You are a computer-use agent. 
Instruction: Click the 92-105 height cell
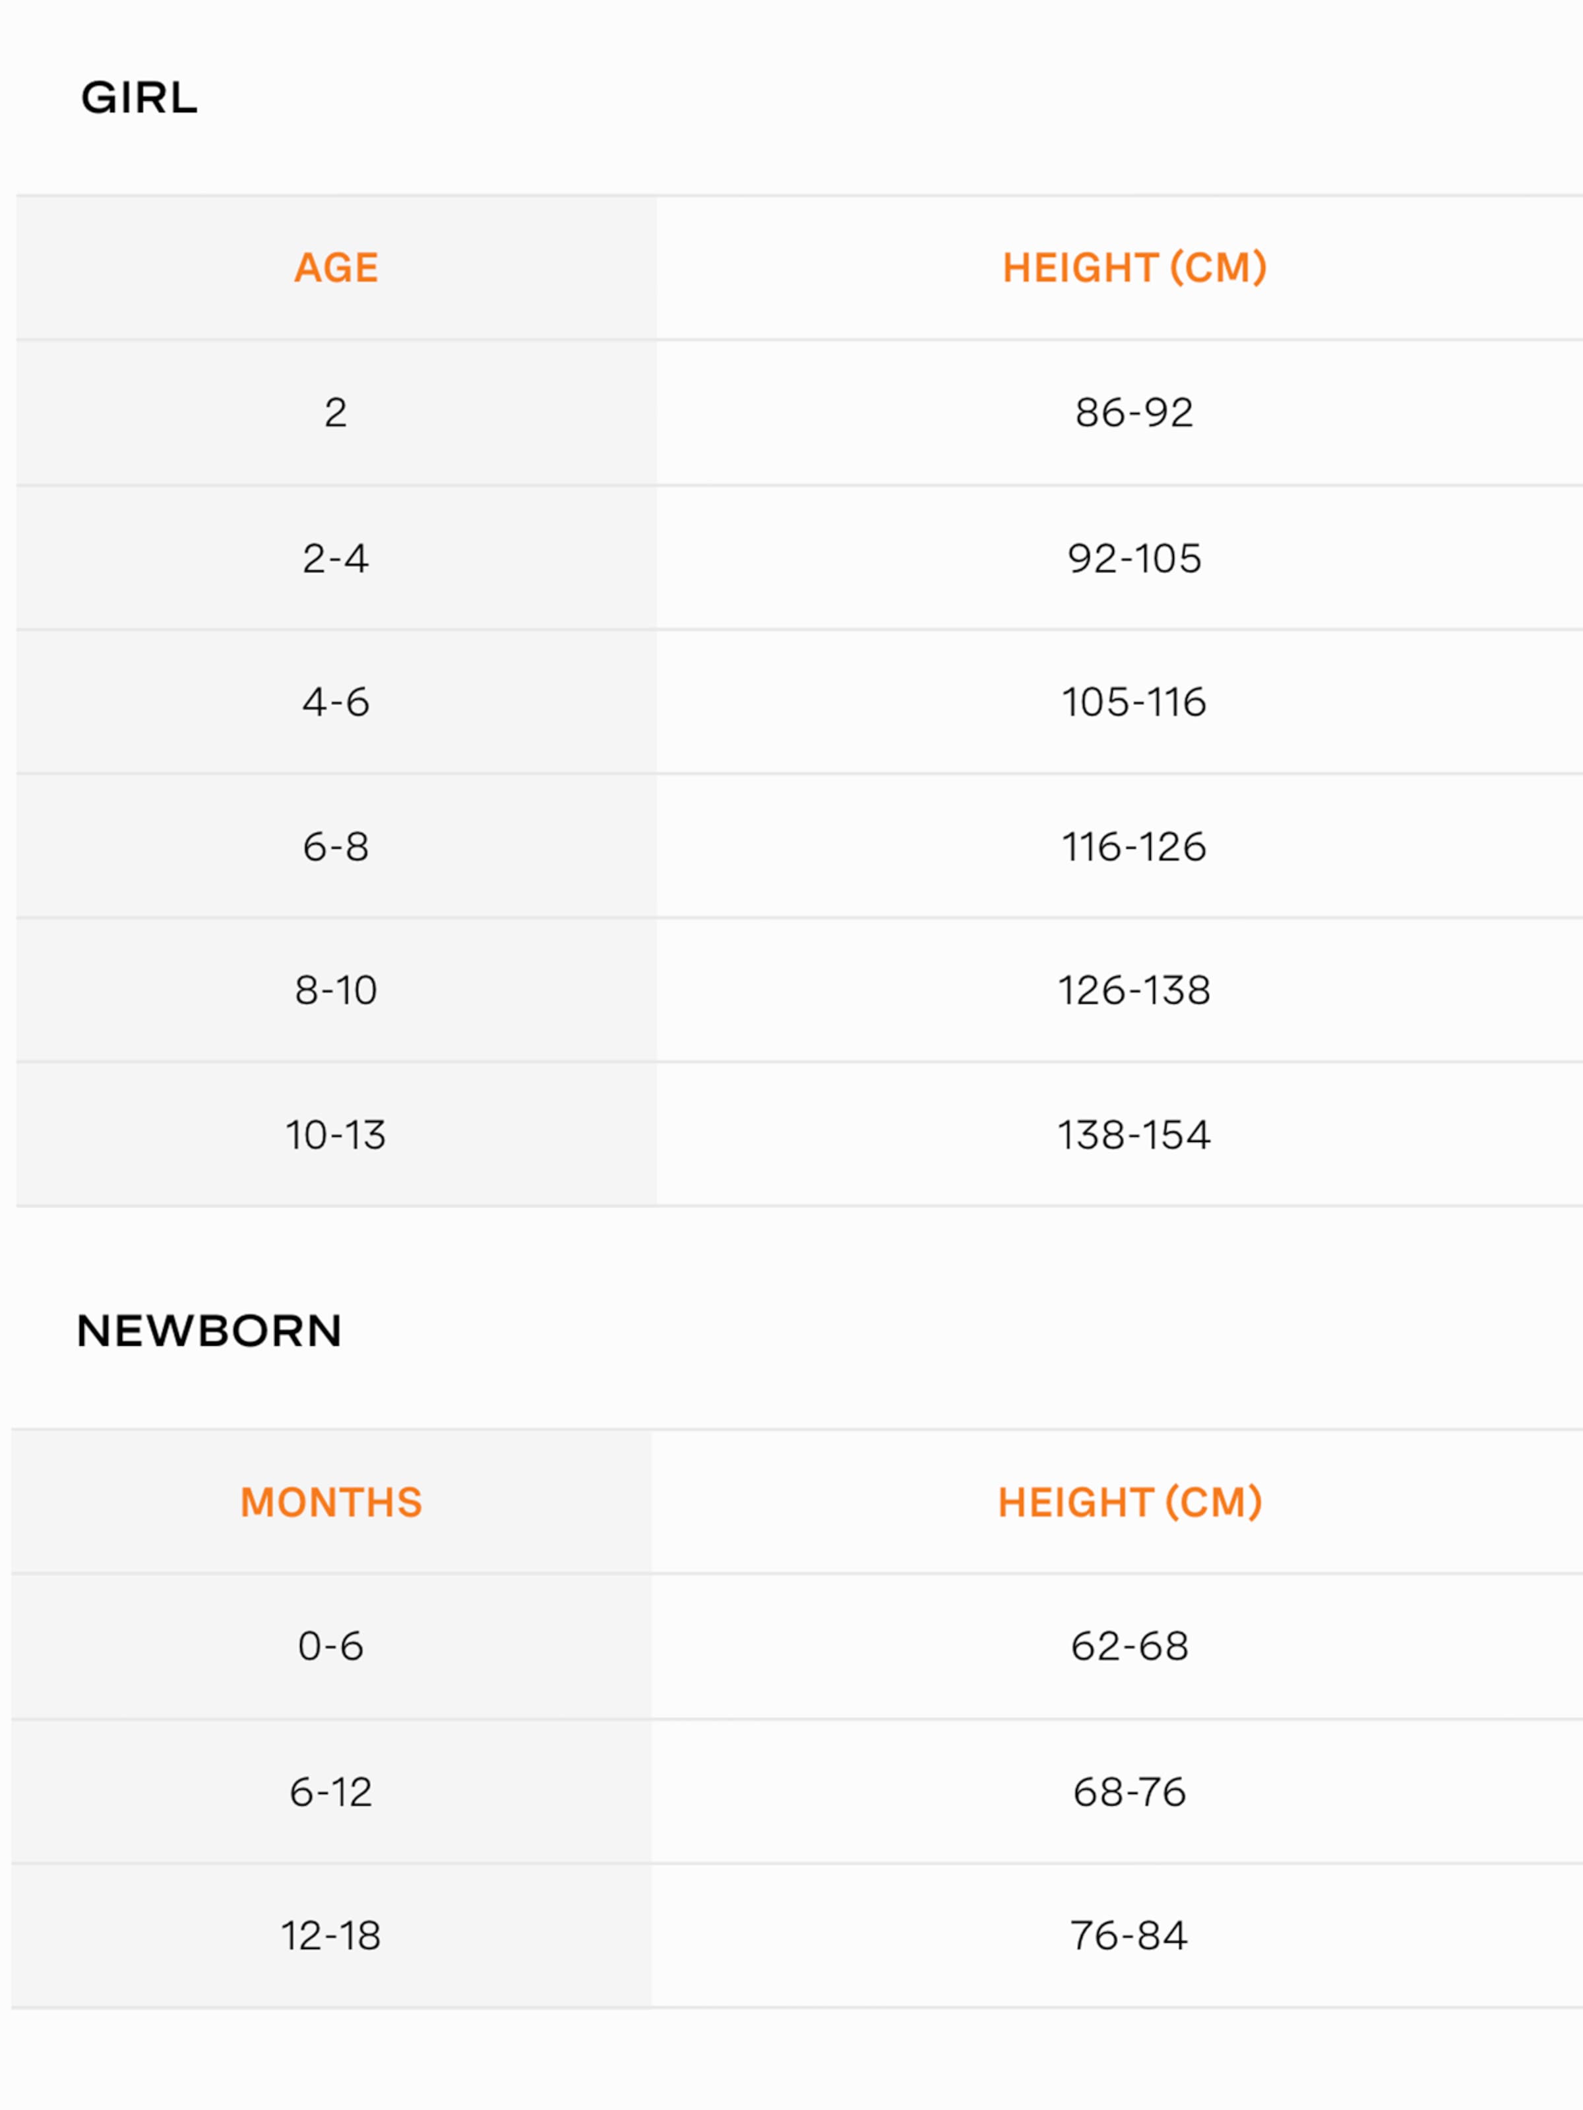click(x=1134, y=558)
